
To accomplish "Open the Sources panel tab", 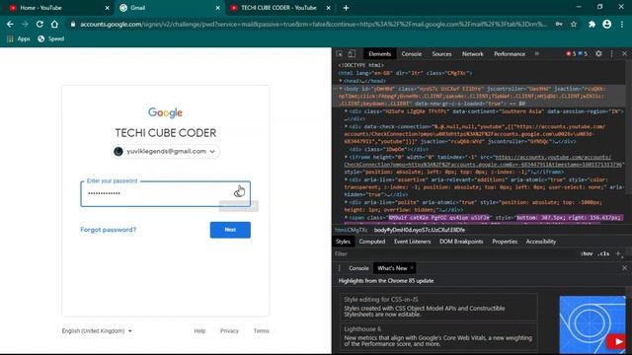I will point(441,54).
